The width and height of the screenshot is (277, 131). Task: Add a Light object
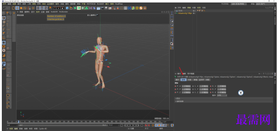click(106, 8)
